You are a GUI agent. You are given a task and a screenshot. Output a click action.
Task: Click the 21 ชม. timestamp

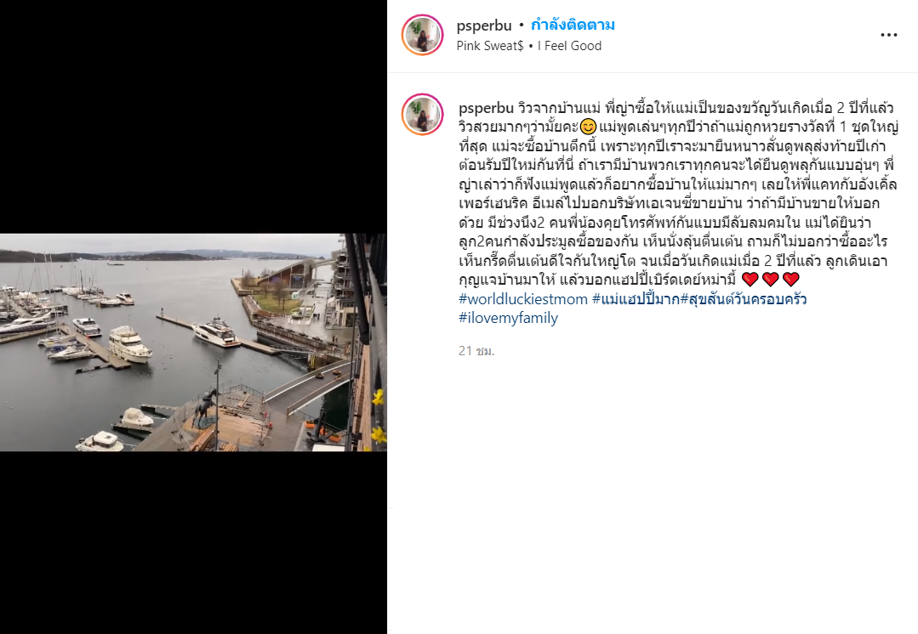pyautogui.click(x=476, y=350)
